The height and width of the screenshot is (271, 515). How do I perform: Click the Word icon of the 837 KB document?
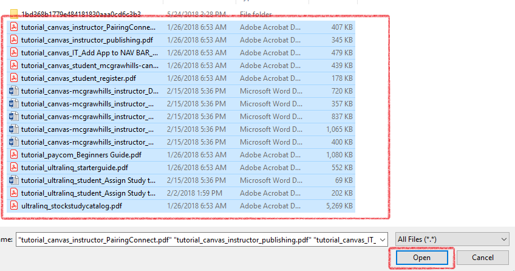pos(14,117)
